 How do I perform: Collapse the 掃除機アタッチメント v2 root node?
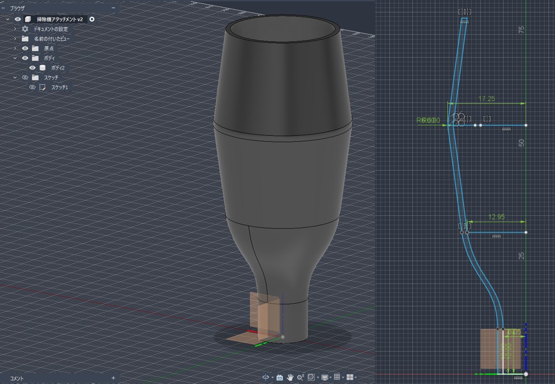coord(8,19)
